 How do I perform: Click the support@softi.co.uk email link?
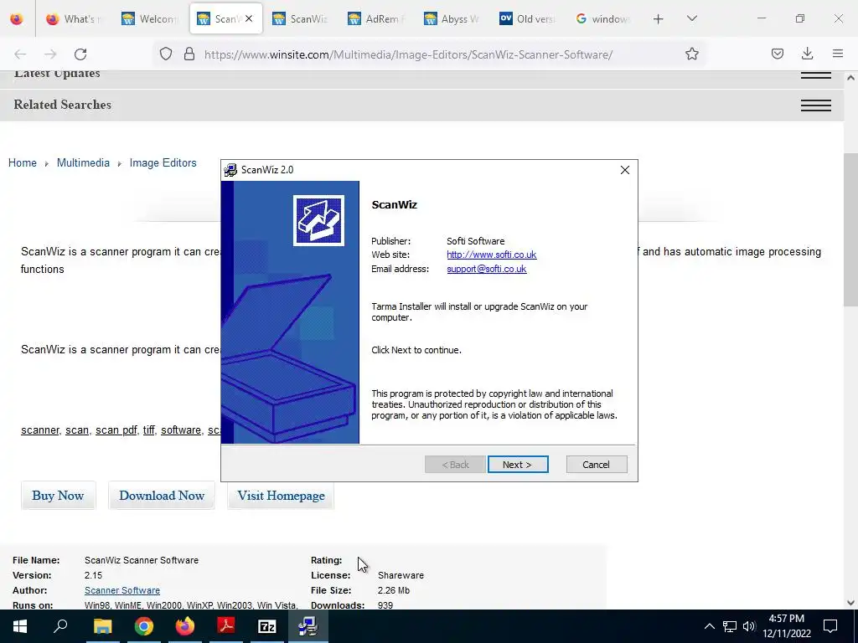tap(487, 269)
